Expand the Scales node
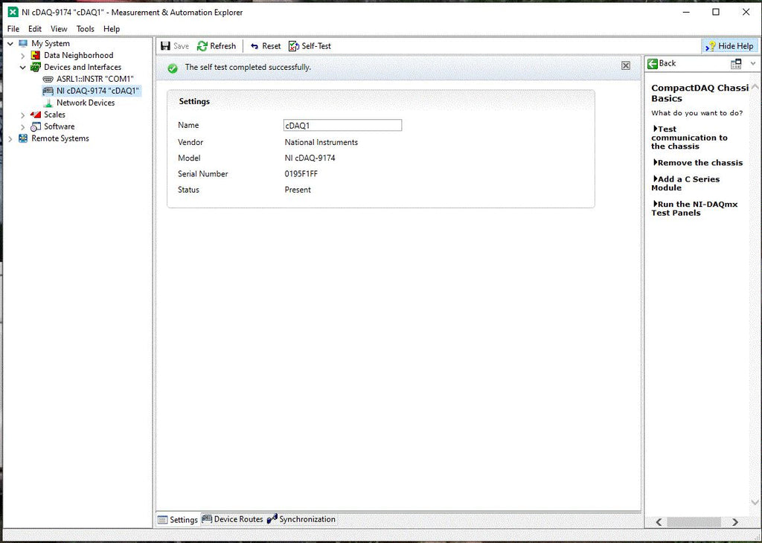The width and height of the screenshot is (762, 543). pyautogui.click(x=23, y=115)
